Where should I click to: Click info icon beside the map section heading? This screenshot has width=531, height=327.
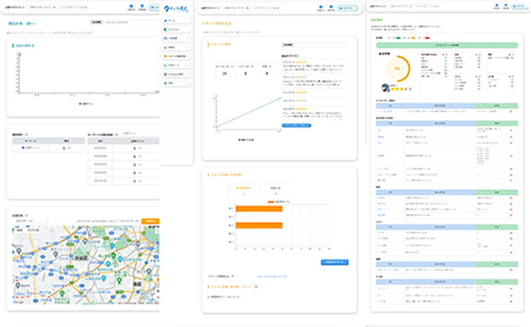coord(26,216)
